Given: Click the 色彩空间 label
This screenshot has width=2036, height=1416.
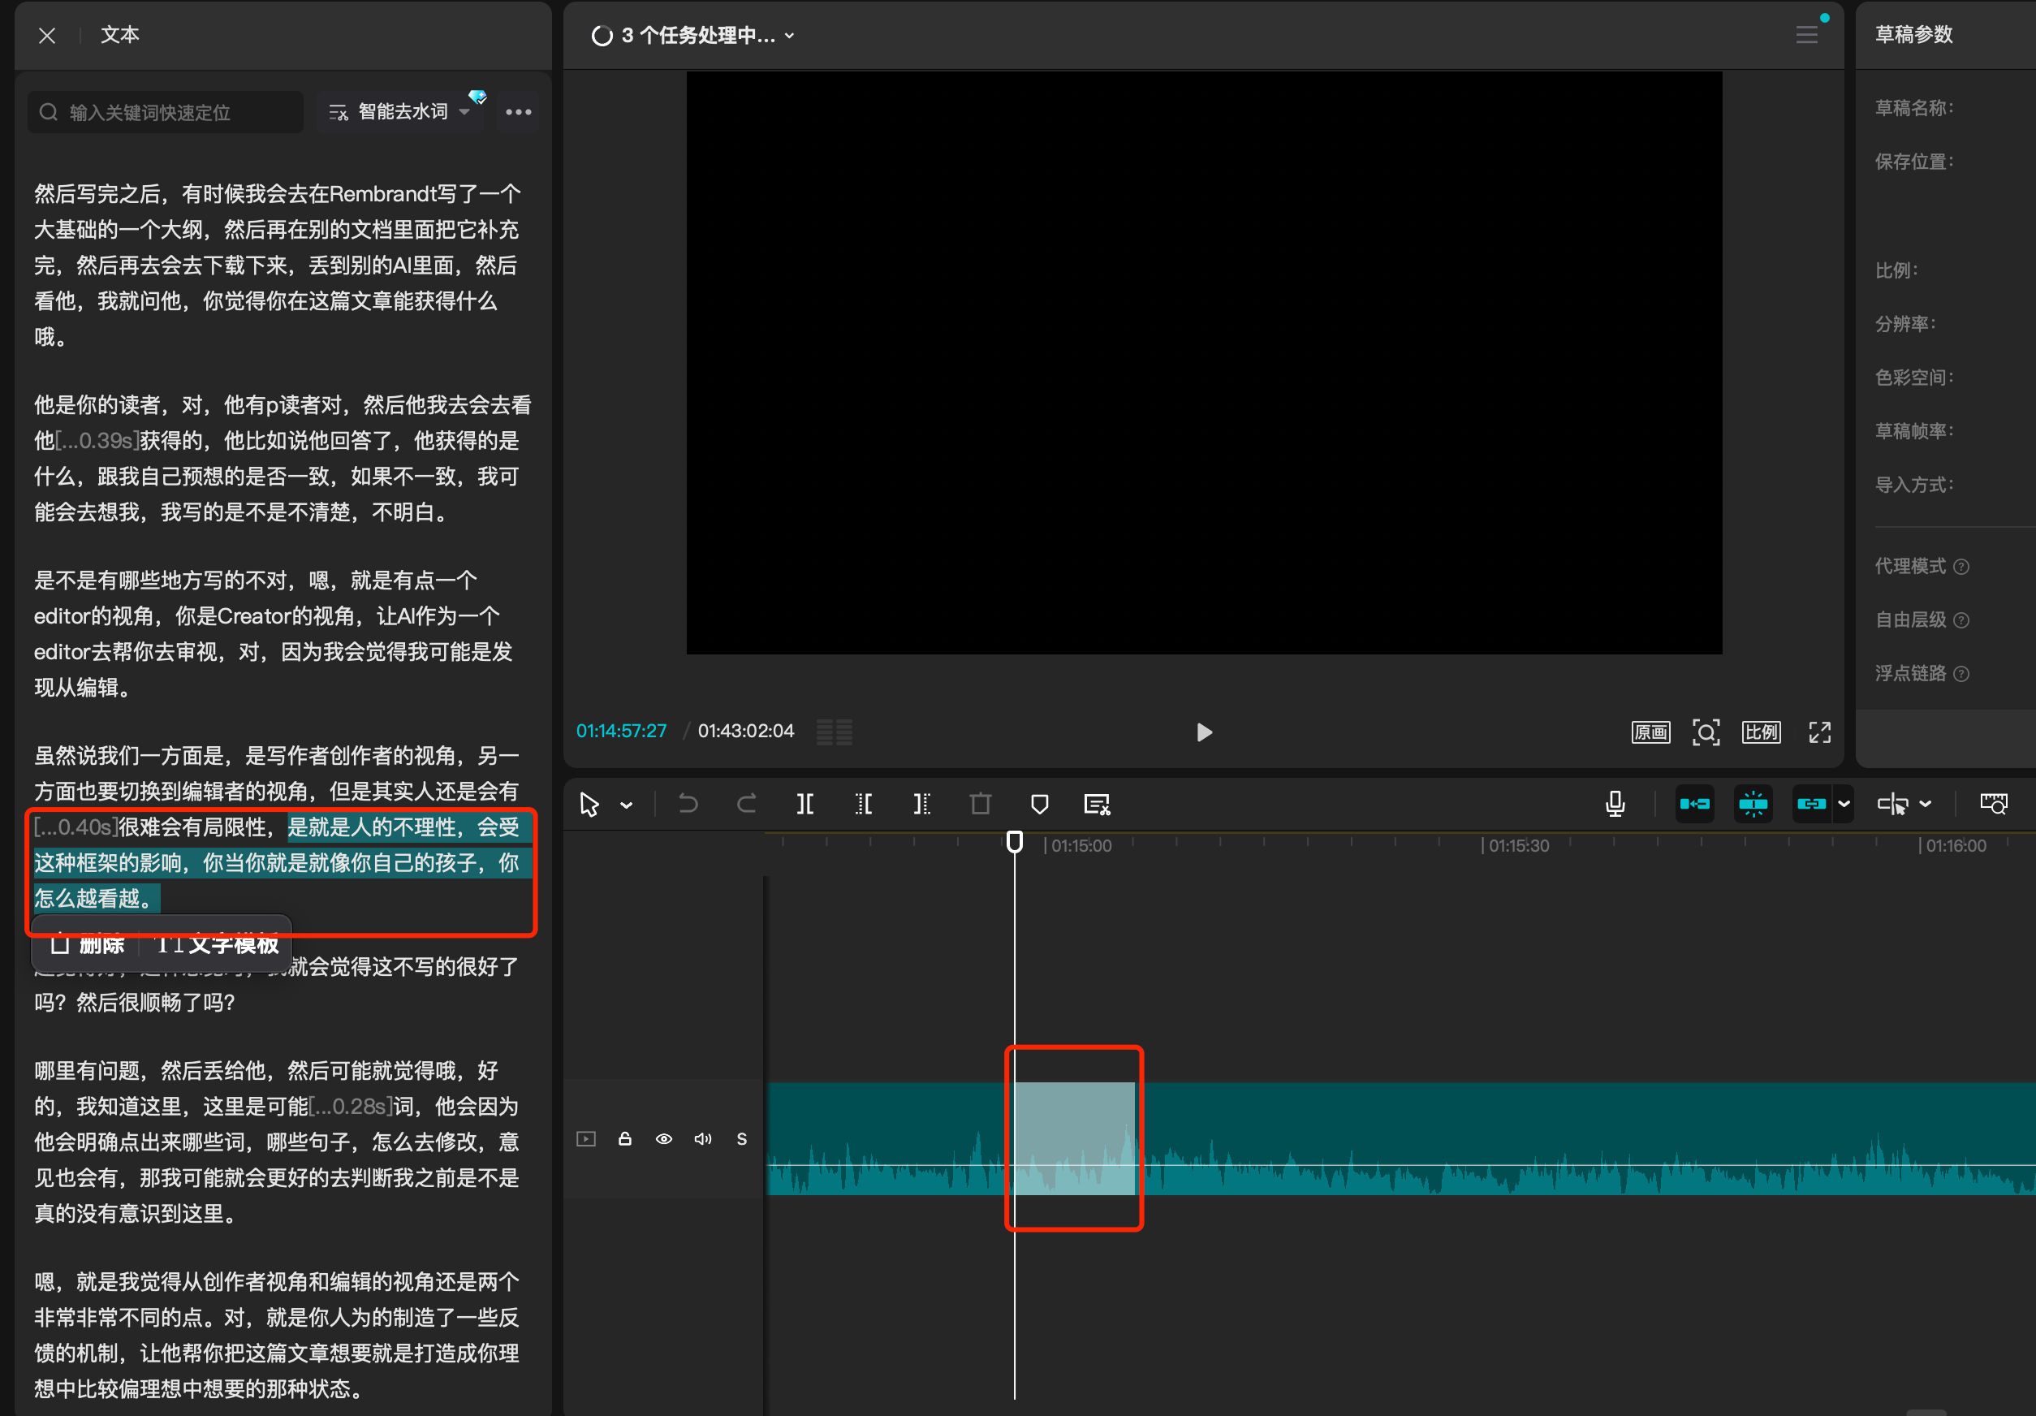Looking at the screenshot, I should pos(1913,378).
